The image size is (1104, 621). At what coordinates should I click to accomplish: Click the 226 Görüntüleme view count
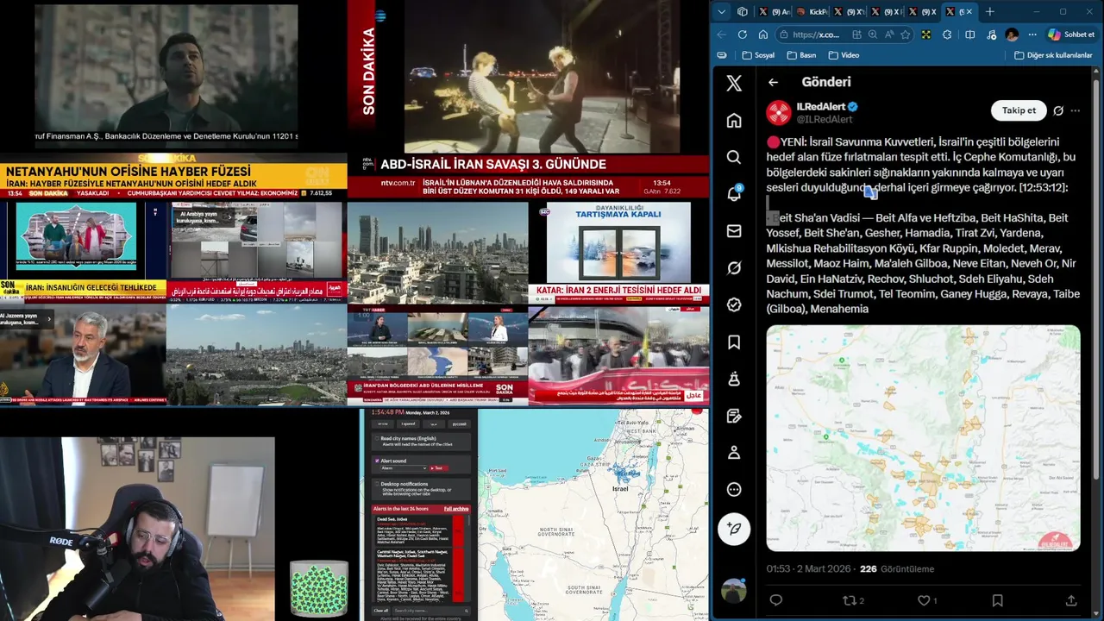tap(897, 569)
